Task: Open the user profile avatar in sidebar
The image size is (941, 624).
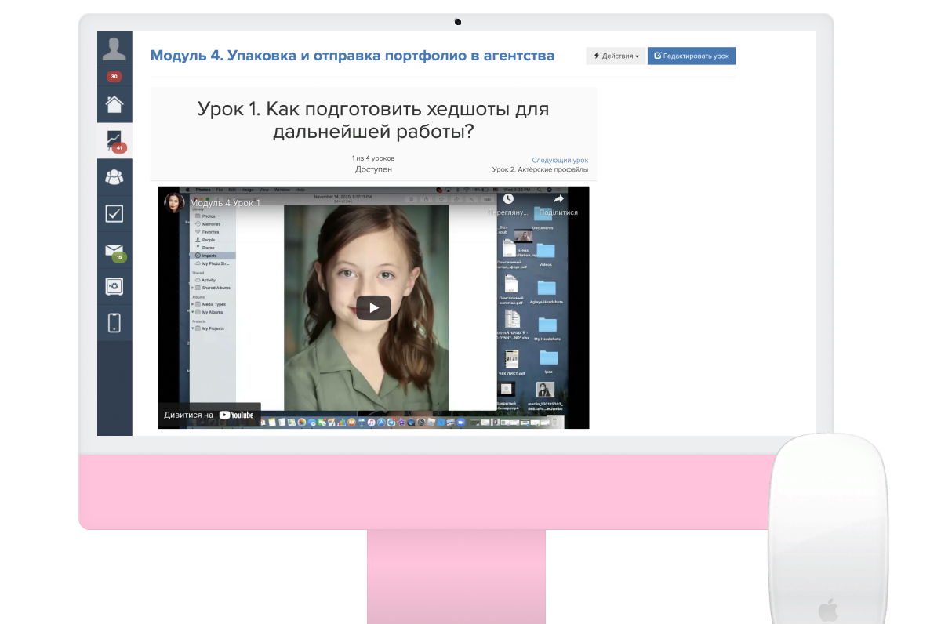Action: coord(114,49)
